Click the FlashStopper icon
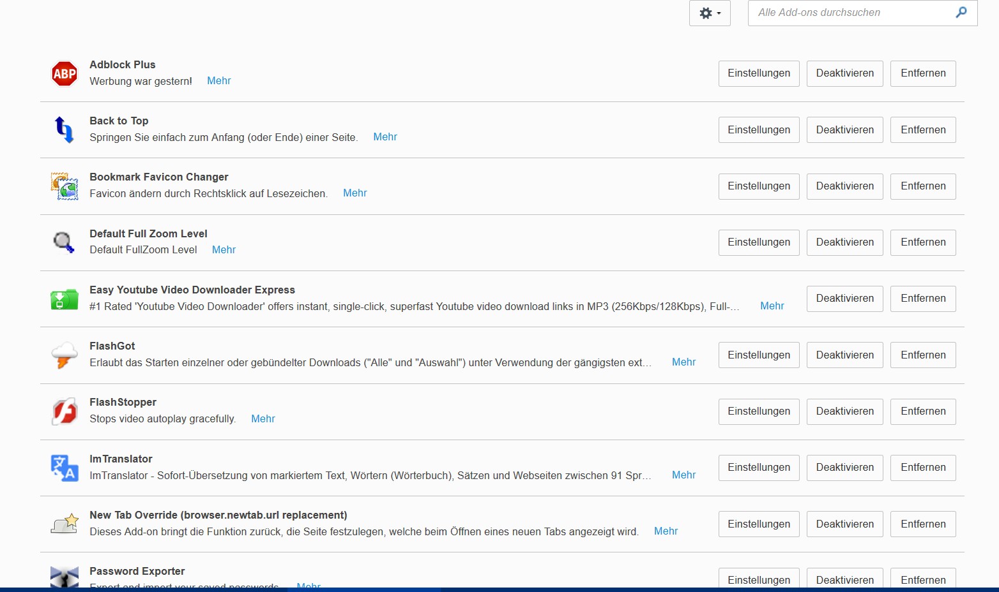The image size is (999, 592). pyautogui.click(x=65, y=411)
